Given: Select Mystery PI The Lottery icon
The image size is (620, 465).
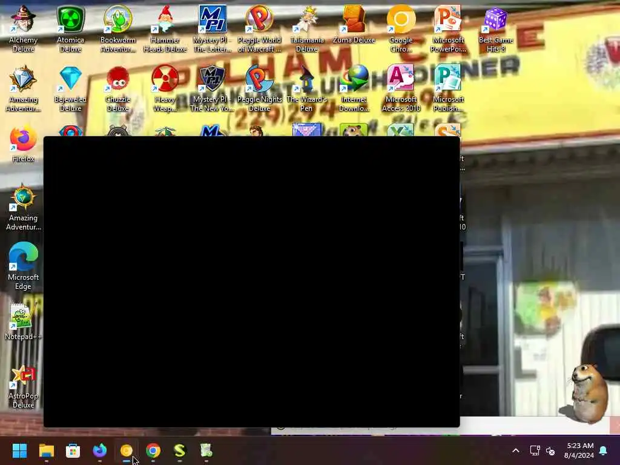Looking at the screenshot, I should [213, 28].
